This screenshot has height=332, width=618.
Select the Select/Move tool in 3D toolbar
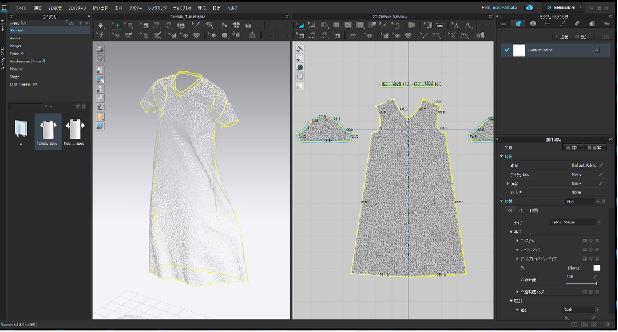(117, 26)
